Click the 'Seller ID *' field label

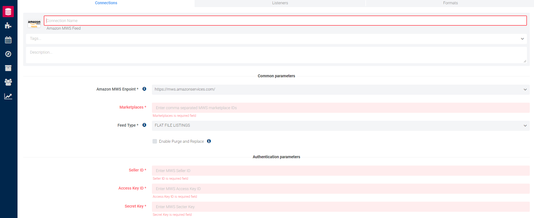click(x=138, y=170)
